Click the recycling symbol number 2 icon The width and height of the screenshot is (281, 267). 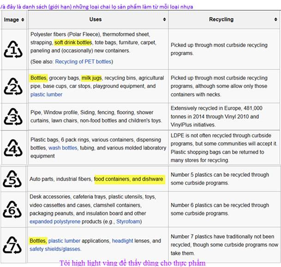tap(13, 86)
